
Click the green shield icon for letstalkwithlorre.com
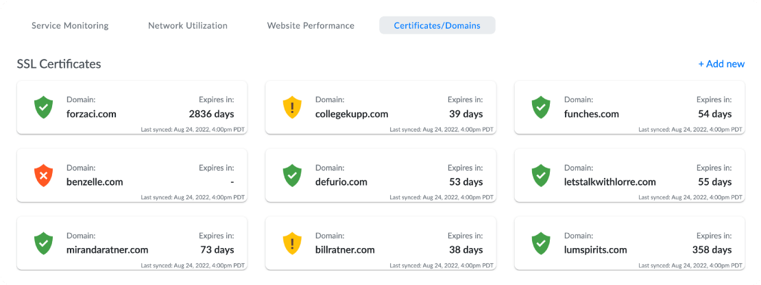(x=541, y=175)
